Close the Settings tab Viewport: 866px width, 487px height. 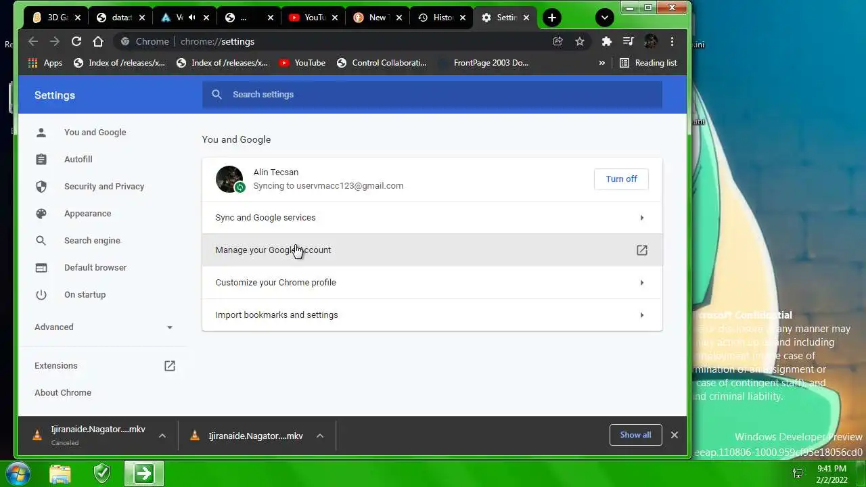tap(527, 18)
